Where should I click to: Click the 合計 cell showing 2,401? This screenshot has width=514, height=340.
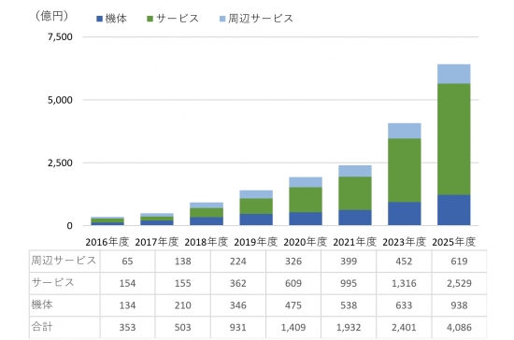[404, 327]
